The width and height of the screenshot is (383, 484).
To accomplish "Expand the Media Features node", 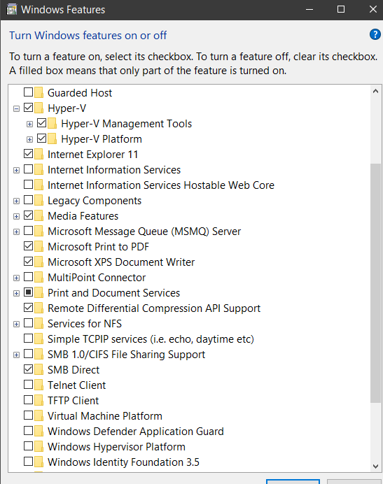I will [x=16, y=217].
